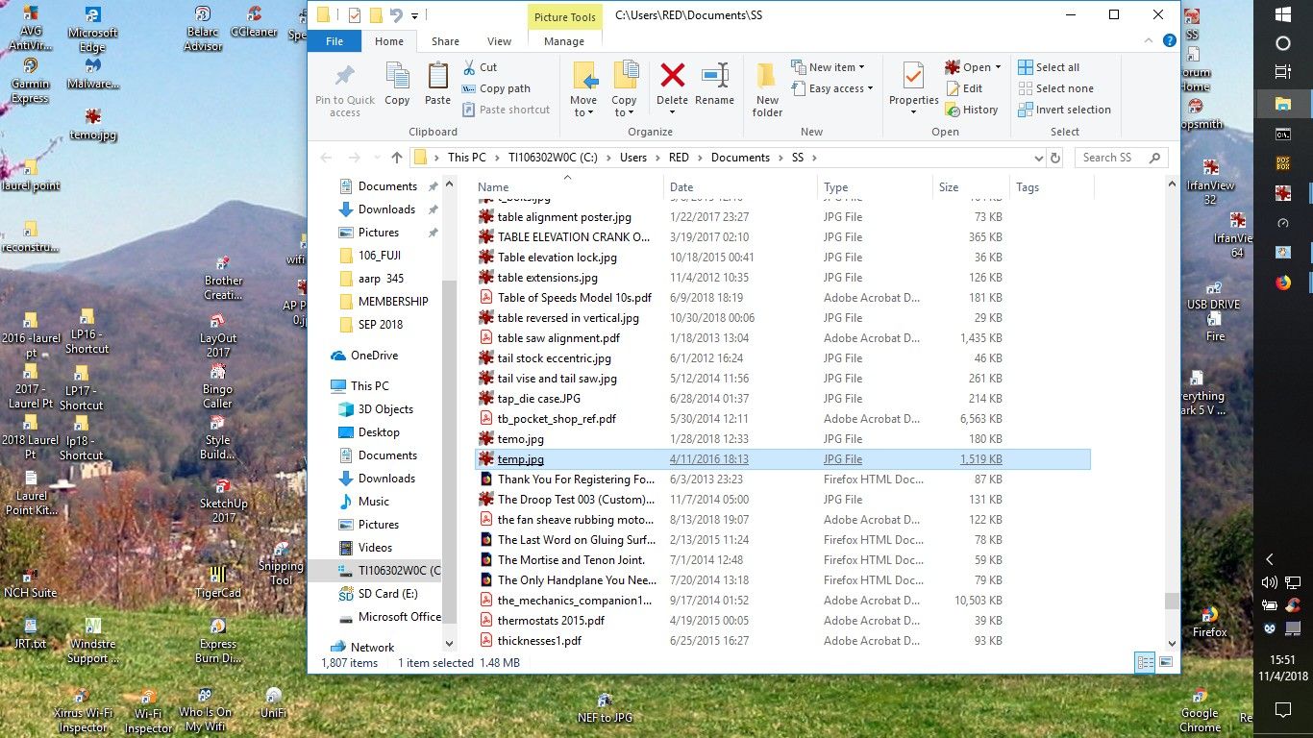Screen dimensions: 1313x738
Task: Switch to details view icon in status bar
Action: (1145, 662)
